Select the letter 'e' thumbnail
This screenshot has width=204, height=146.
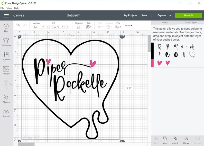coord(168,55)
